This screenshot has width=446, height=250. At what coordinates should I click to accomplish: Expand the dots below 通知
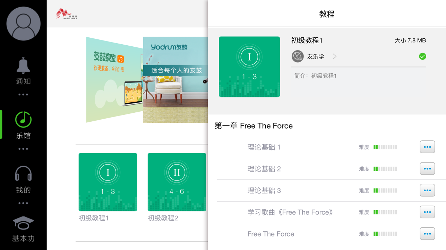[x=23, y=94]
